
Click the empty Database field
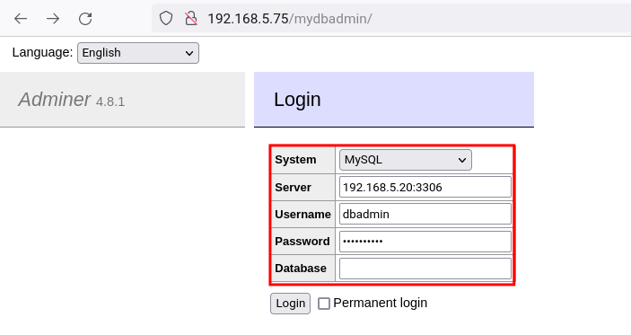point(425,269)
